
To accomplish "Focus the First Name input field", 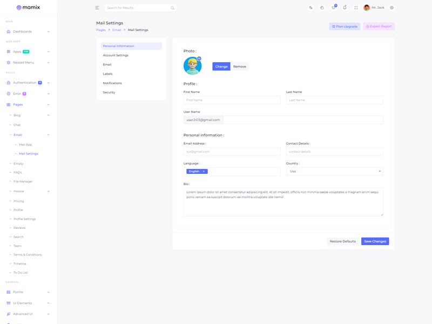I will (x=232, y=100).
